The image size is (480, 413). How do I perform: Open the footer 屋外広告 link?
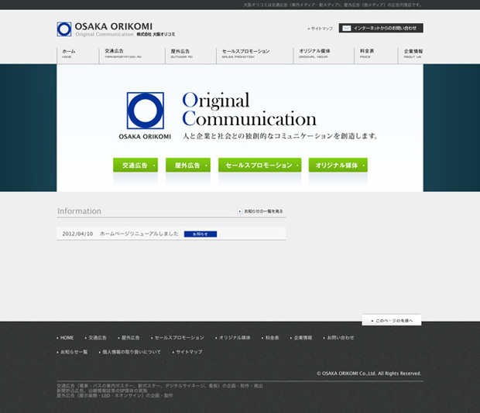[130, 337]
